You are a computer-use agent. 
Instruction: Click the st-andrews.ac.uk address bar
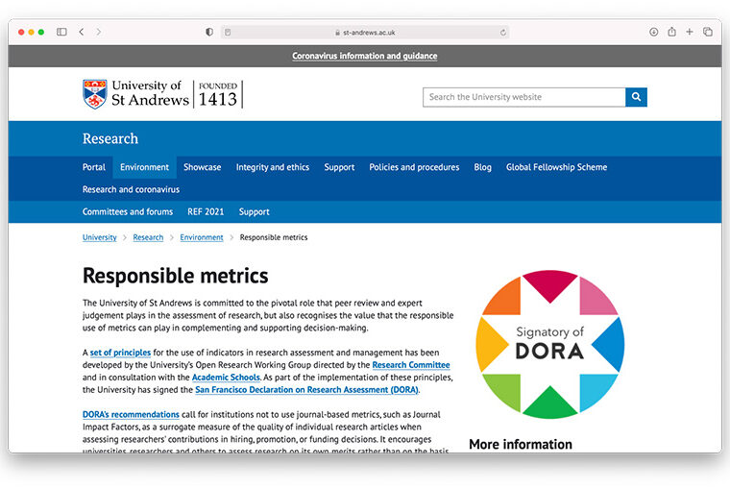[365, 32]
